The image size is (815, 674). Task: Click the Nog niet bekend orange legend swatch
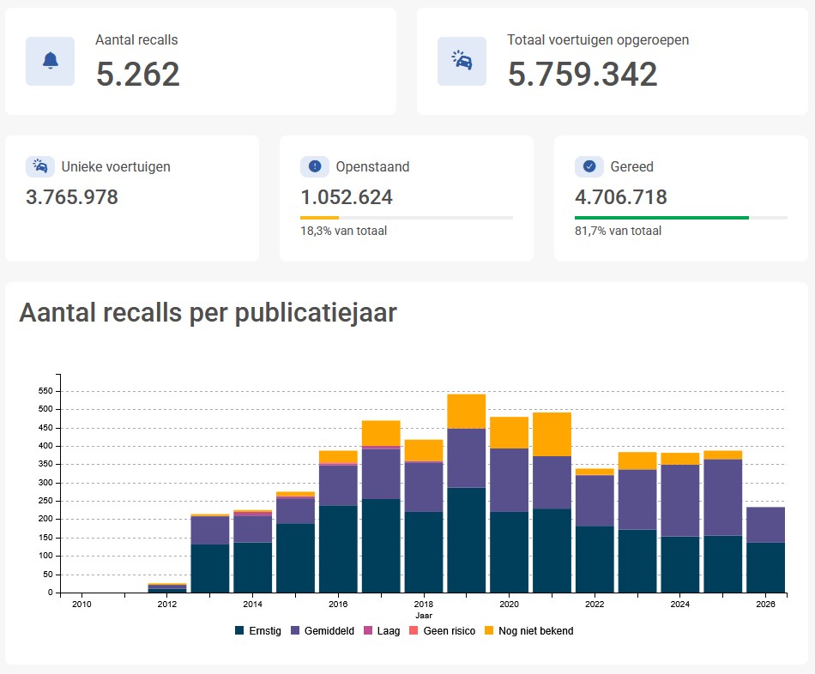[489, 630]
